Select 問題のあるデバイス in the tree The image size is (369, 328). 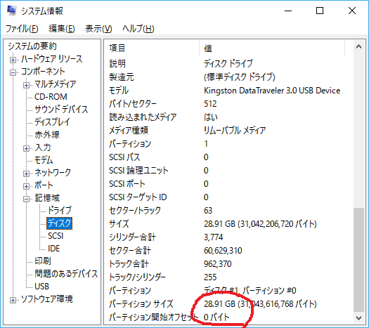(x=66, y=273)
